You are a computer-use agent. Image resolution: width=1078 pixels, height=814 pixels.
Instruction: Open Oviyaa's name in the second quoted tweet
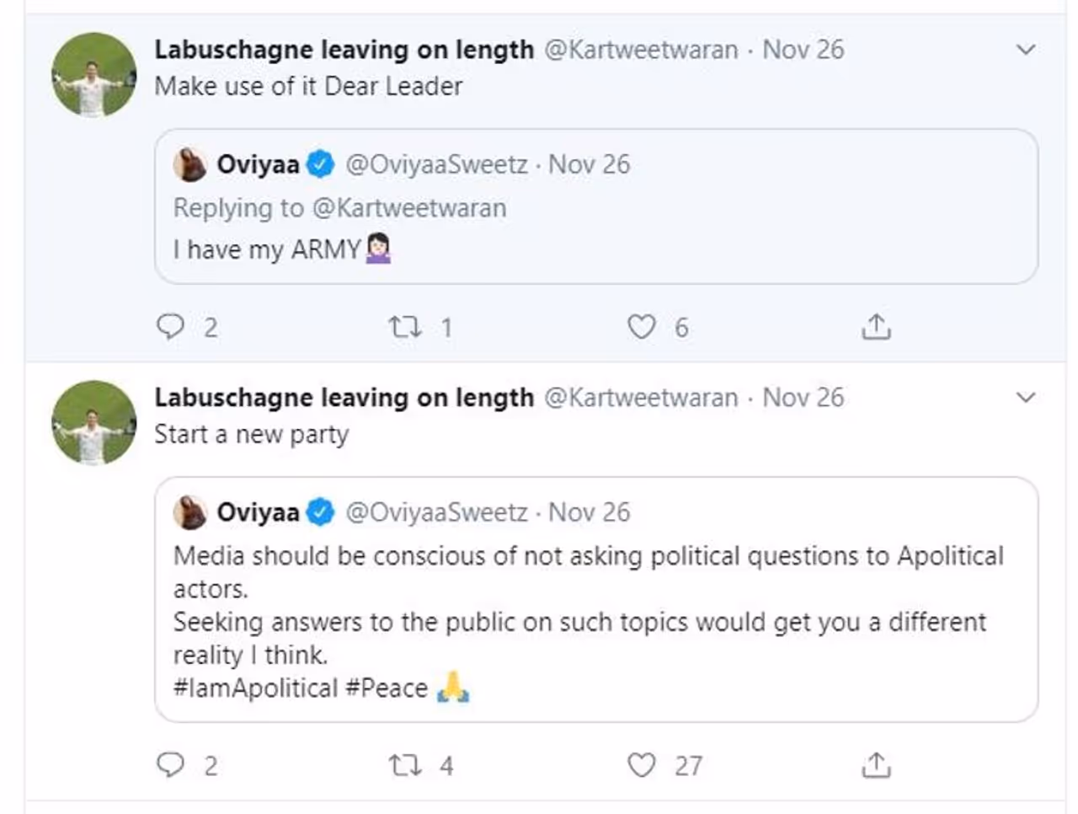click(x=258, y=512)
